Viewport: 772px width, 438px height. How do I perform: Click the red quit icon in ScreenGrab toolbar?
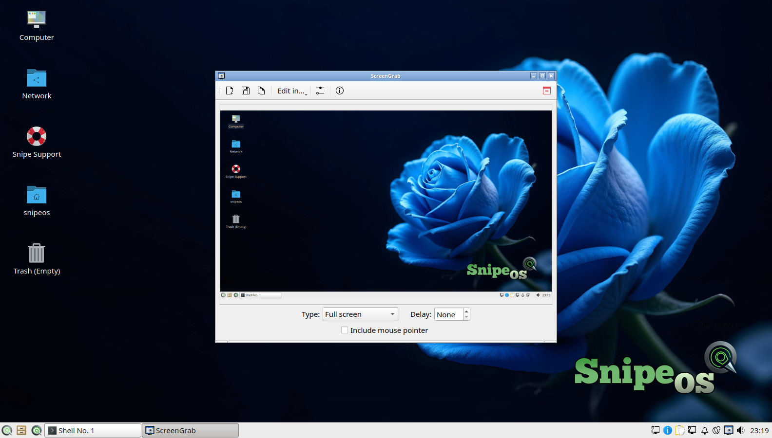547,91
